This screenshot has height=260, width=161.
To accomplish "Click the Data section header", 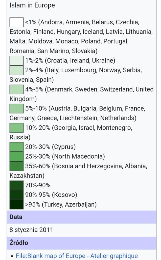I will click(x=16, y=217).
